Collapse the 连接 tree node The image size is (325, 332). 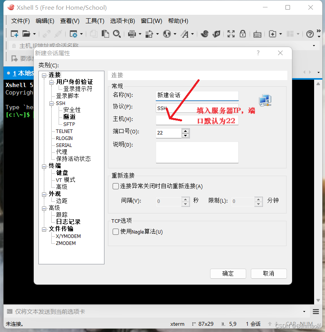(x=44, y=75)
